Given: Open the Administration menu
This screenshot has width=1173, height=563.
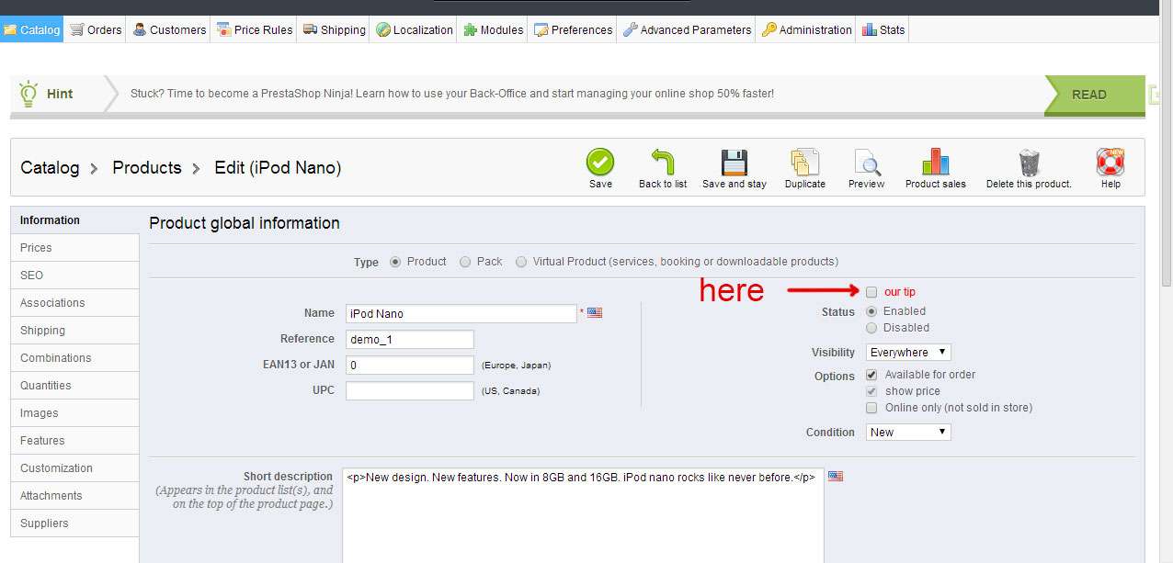Looking at the screenshot, I should coord(806,29).
